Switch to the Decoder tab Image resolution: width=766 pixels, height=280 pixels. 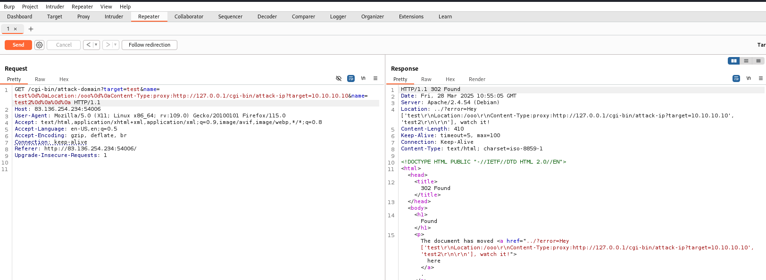tap(267, 16)
